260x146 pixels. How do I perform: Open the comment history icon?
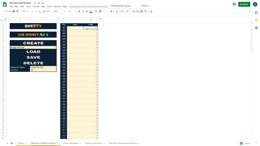(234, 4)
